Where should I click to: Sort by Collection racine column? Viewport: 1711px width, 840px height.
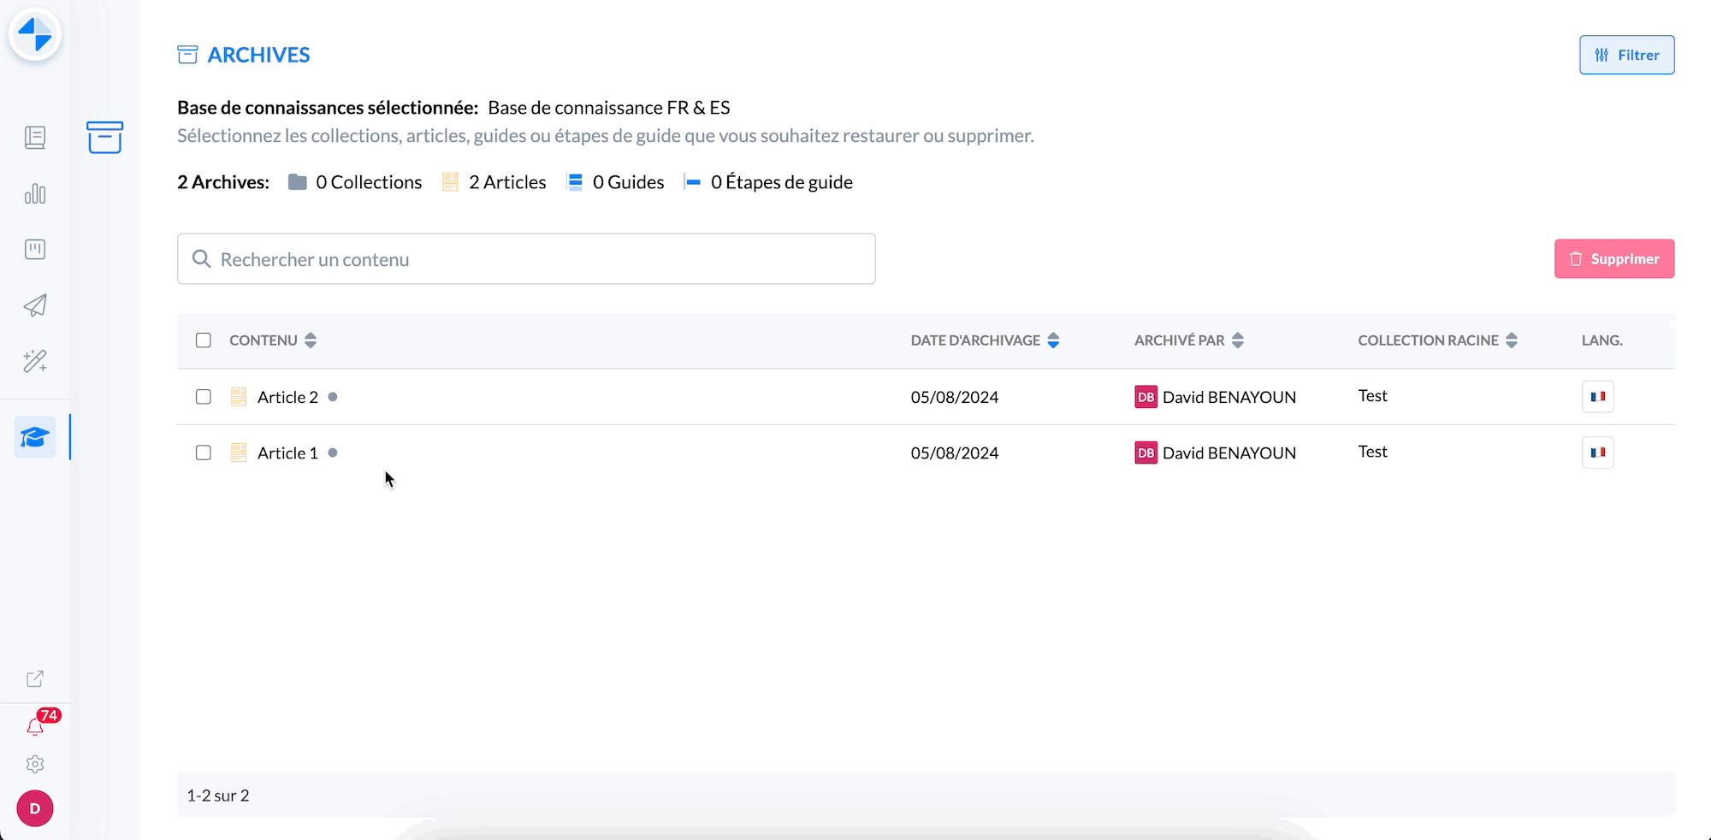click(x=1512, y=340)
